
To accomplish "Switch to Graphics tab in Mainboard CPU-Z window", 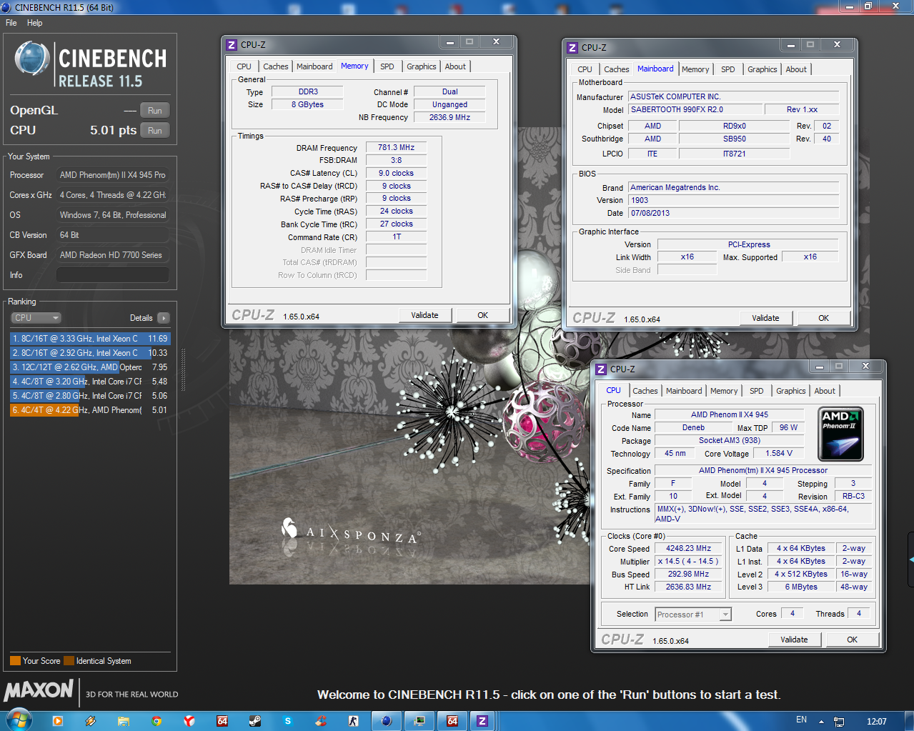I will coord(763,69).
